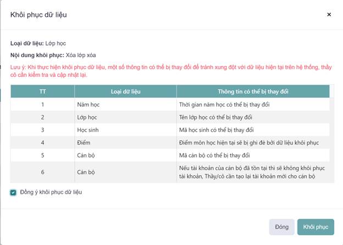Screen dimensions: 343x245
Task: Click the TT column header
Action: click(42, 91)
